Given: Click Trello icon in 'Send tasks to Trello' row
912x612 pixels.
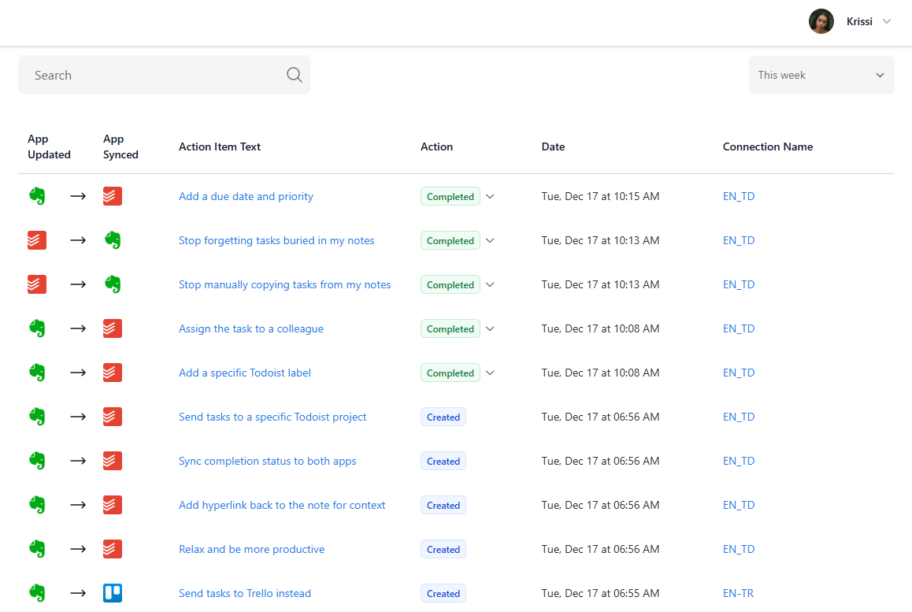Looking at the screenshot, I should coord(113,593).
